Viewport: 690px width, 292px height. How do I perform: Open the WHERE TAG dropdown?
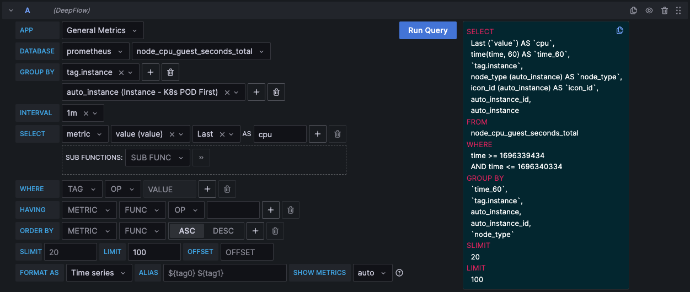click(82, 189)
